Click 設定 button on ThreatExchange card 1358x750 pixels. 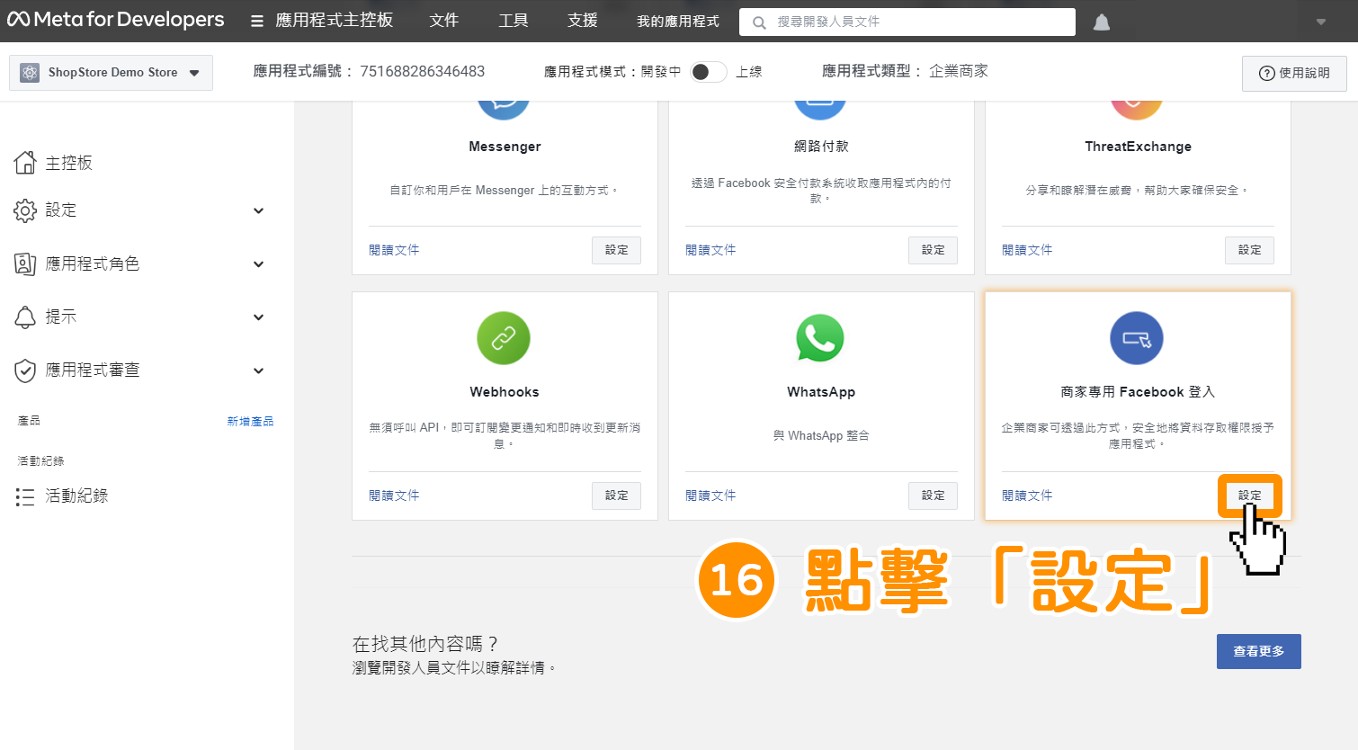click(1250, 250)
